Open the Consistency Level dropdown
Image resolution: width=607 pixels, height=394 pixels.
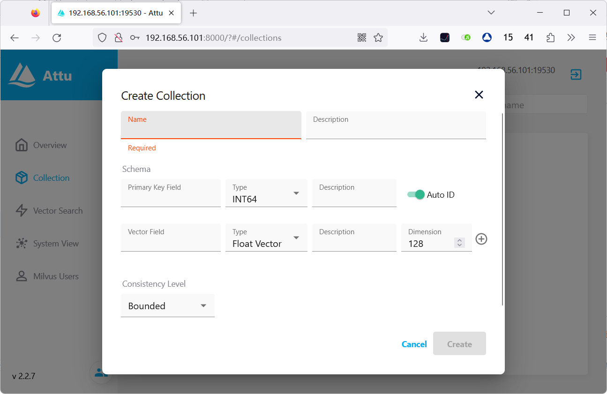pos(167,305)
